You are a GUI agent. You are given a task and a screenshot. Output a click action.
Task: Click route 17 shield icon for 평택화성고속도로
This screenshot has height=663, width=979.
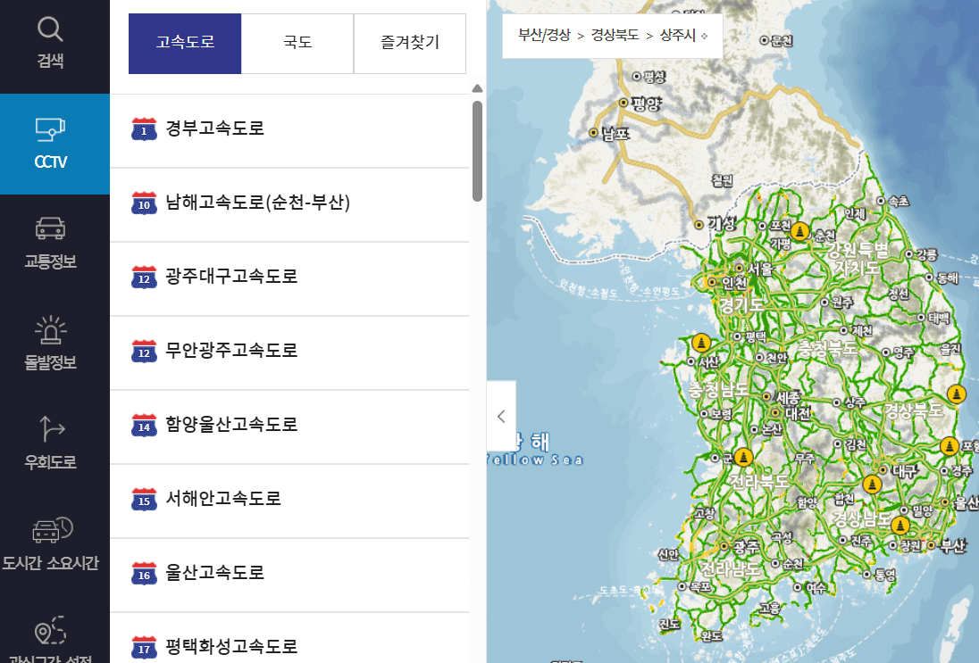(144, 648)
